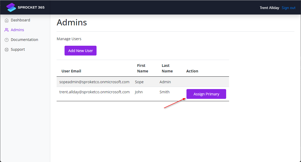Click the Sprocket 365 logo icon

click(11, 7)
